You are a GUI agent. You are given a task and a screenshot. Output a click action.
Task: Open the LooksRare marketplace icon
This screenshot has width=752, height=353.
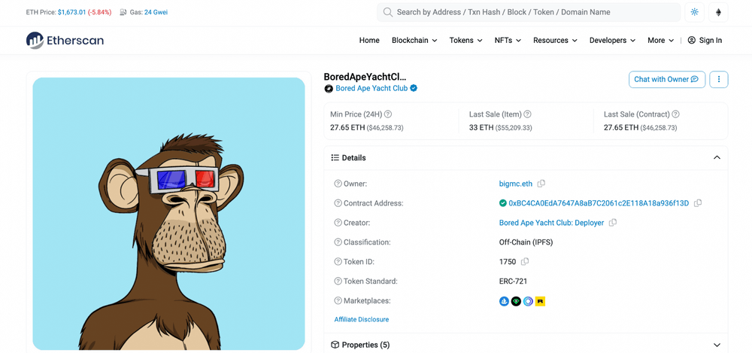tap(516, 301)
